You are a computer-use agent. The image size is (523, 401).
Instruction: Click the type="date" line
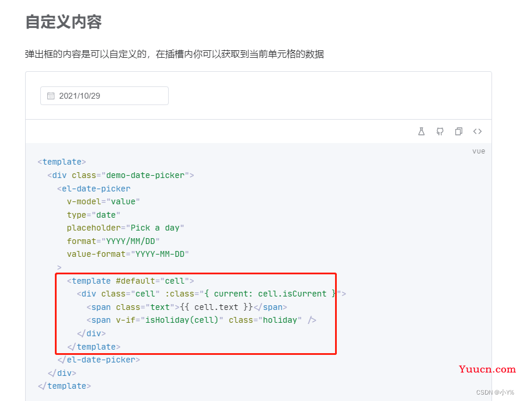[x=93, y=215]
